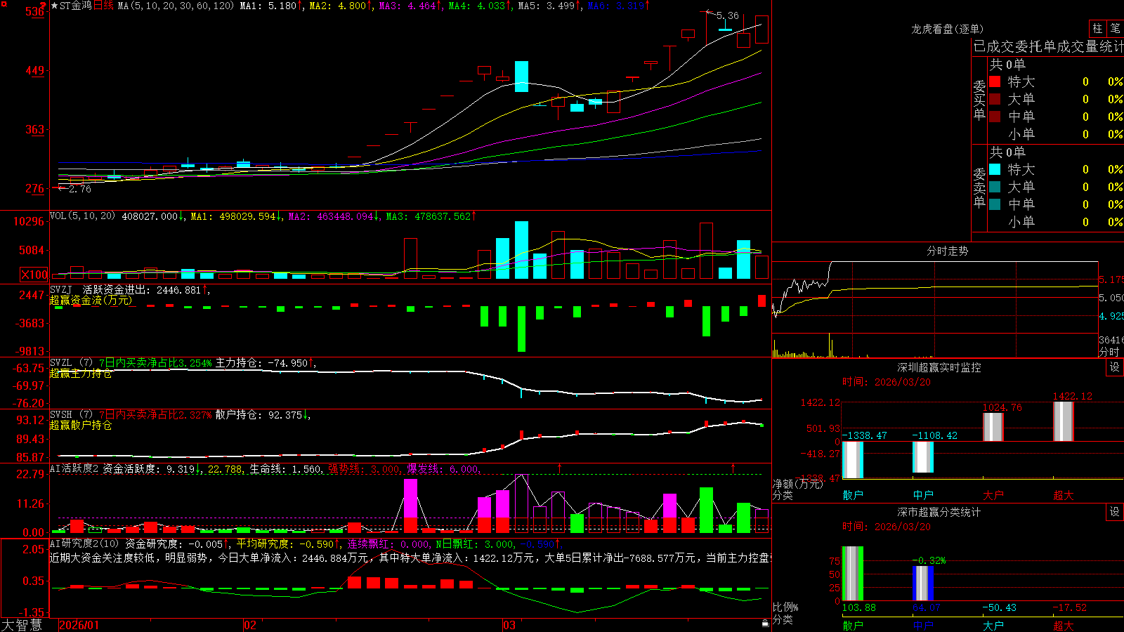Click the 5.175 intraday price label

pyautogui.click(x=1111, y=279)
